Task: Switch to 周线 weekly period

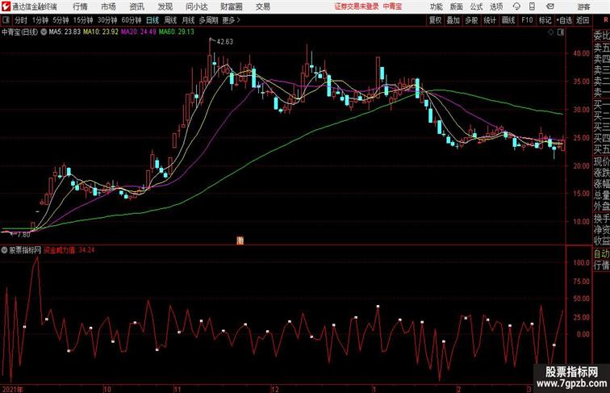Action: pyautogui.click(x=170, y=20)
